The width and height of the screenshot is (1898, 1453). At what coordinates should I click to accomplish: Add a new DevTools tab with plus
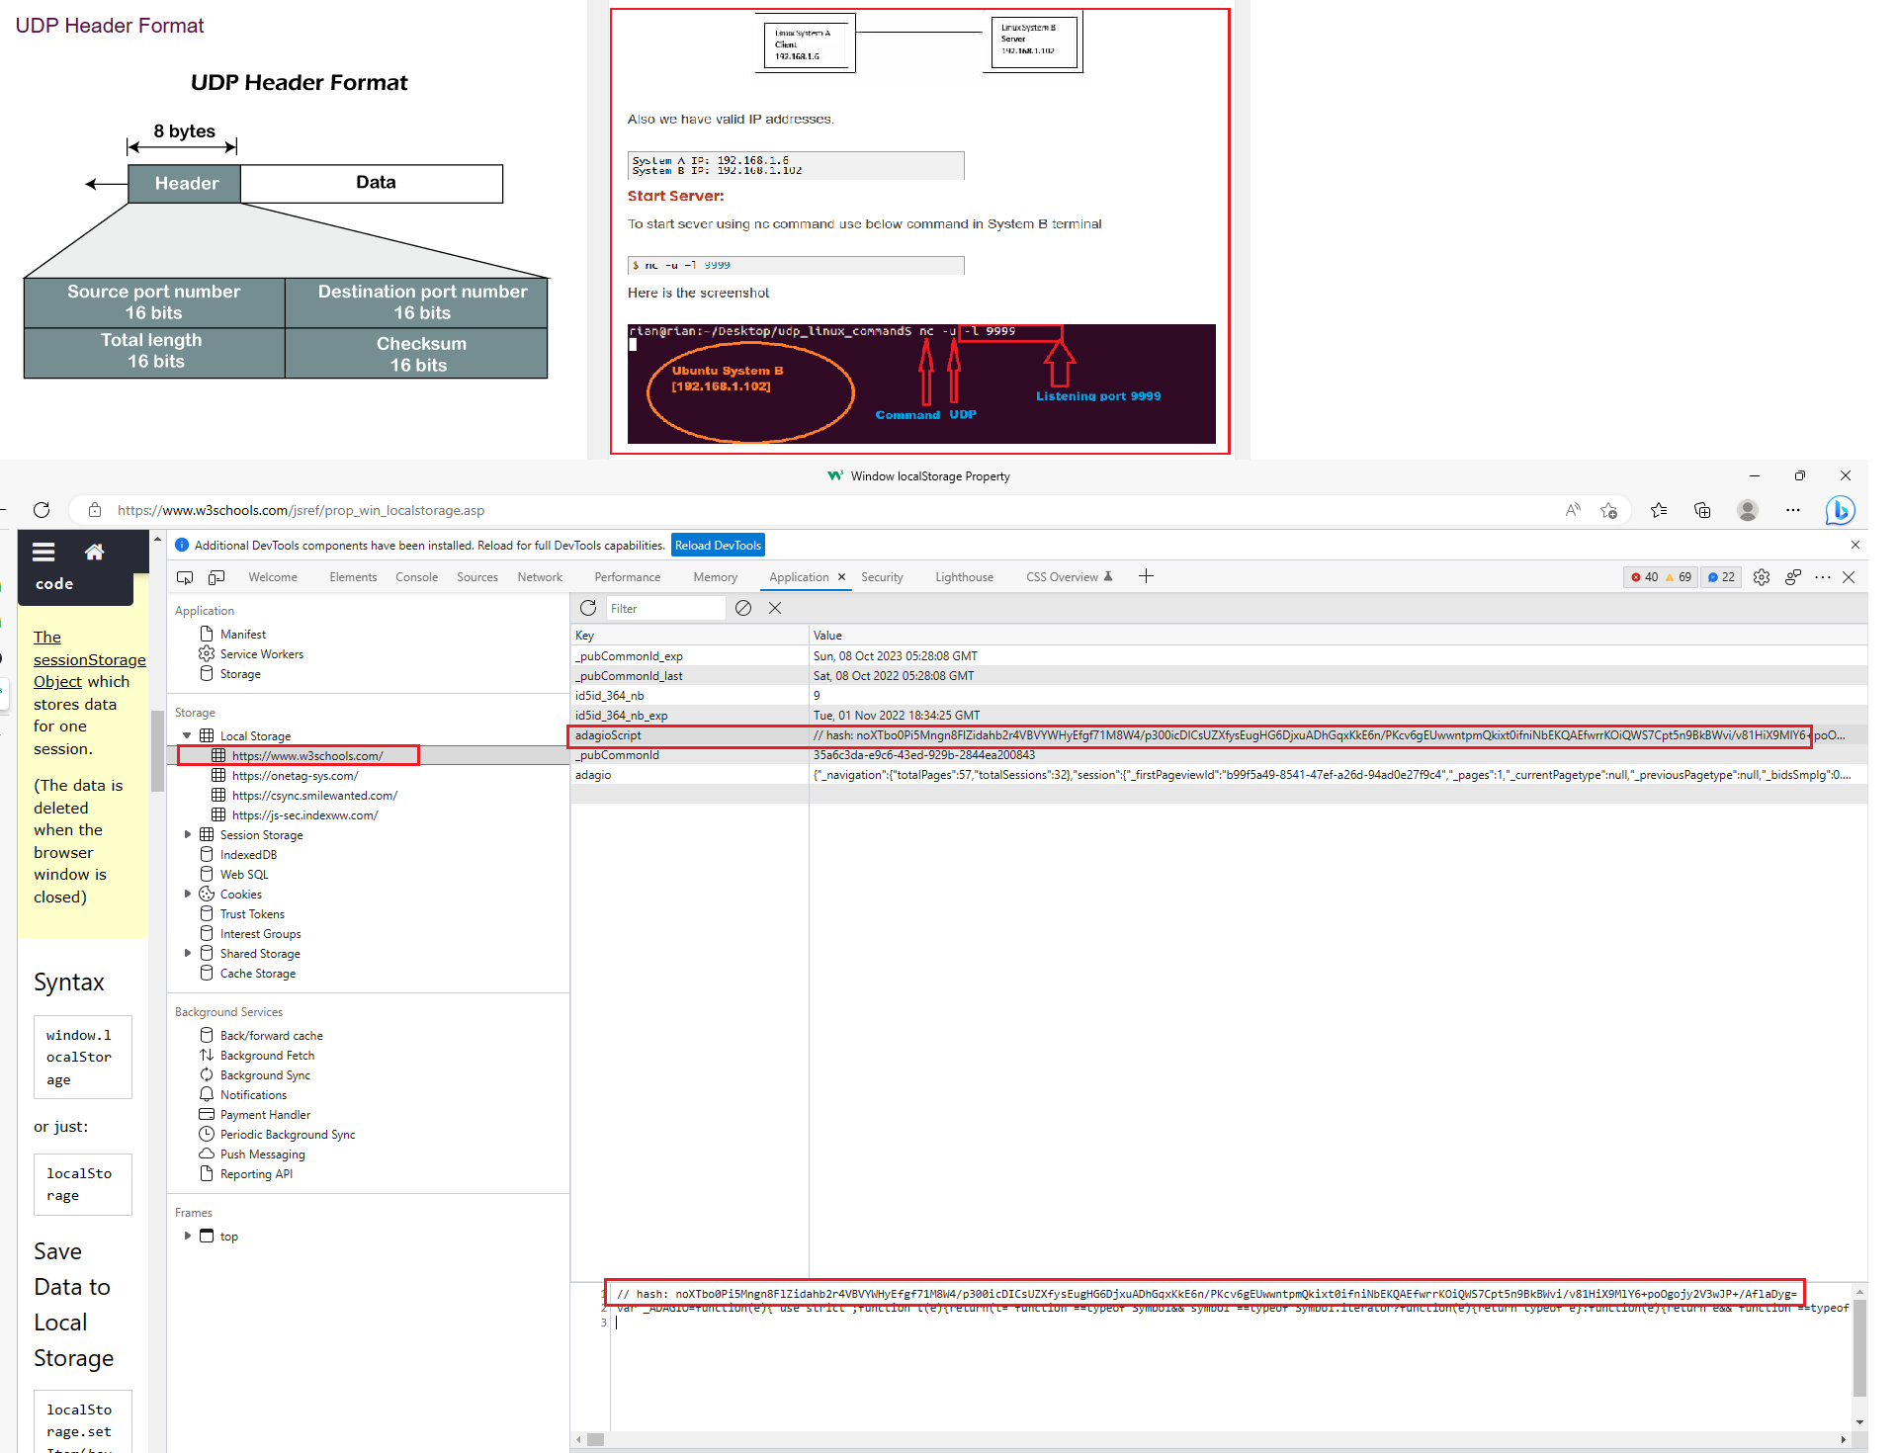pos(1146,576)
